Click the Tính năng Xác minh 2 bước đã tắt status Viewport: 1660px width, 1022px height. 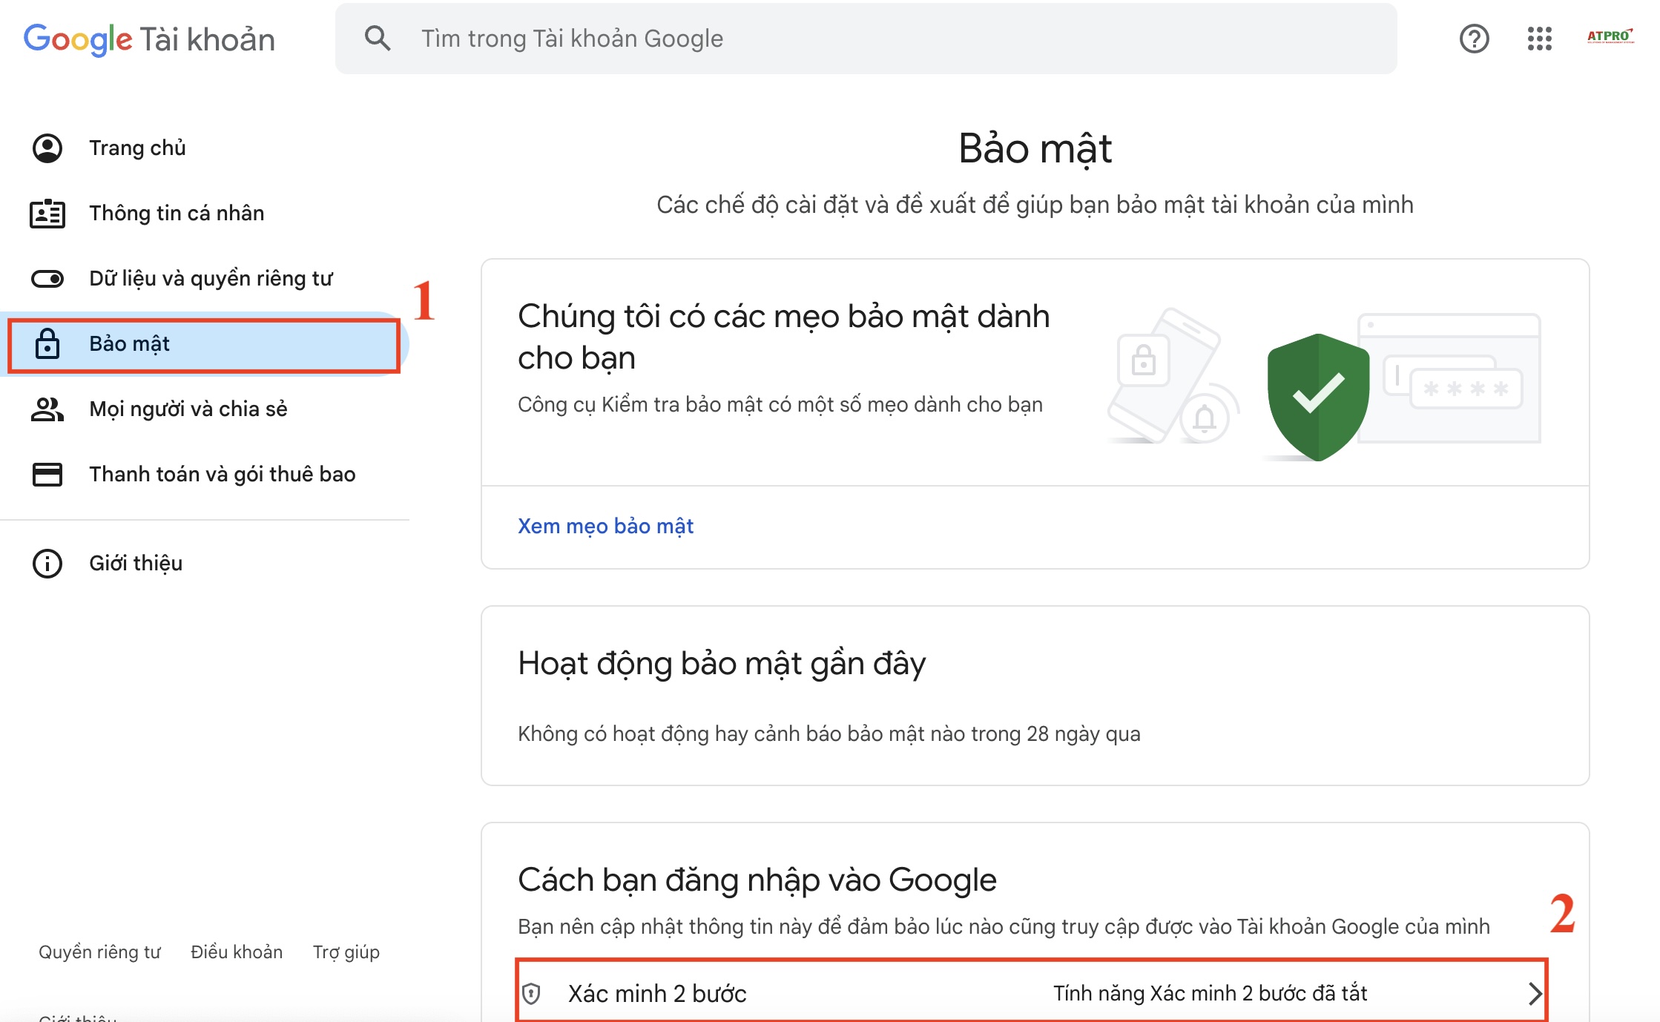coord(1210,993)
